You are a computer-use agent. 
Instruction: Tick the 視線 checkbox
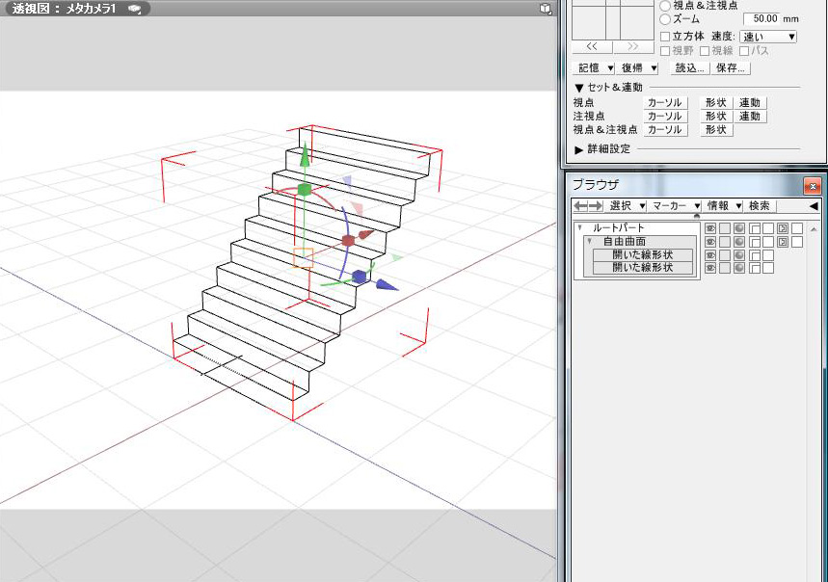click(705, 51)
